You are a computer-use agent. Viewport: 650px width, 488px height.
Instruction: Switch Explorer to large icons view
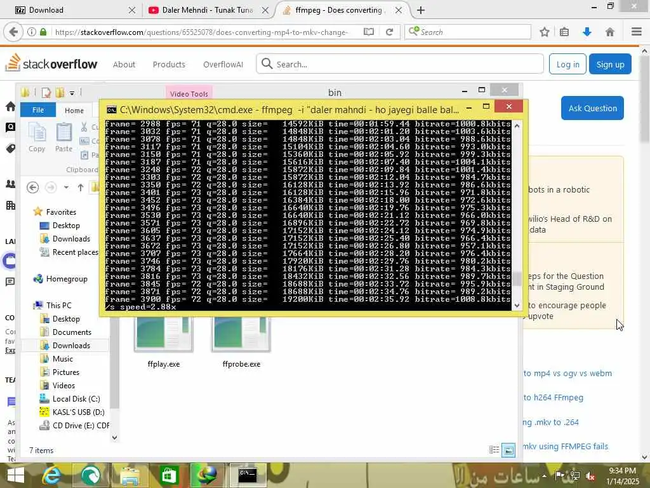(x=508, y=450)
